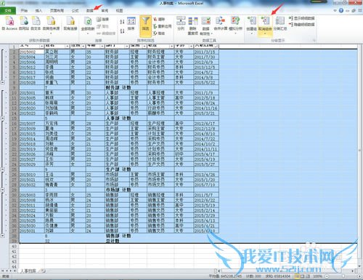The image size is (363, 280).
Task: Open the File tab
Action: (8, 11)
